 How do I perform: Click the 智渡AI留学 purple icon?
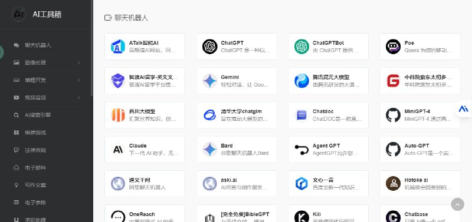118,81
